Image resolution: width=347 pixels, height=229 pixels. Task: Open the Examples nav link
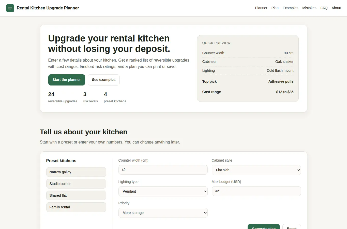tap(290, 8)
